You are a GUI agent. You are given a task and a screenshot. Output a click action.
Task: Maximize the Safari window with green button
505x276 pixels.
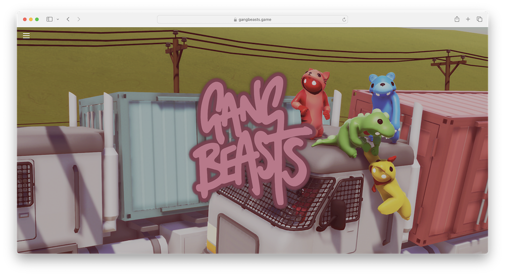37,19
